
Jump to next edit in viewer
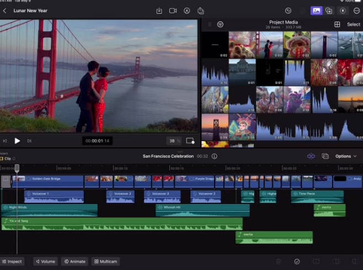(x=29, y=141)
